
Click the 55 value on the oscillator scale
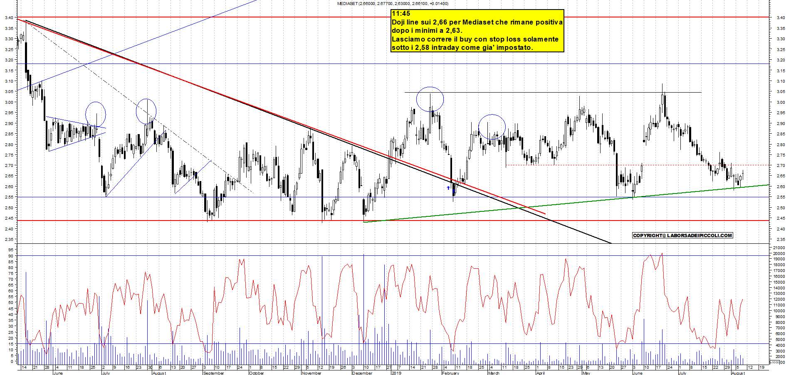pyautogui.click(x=11, y=297)
